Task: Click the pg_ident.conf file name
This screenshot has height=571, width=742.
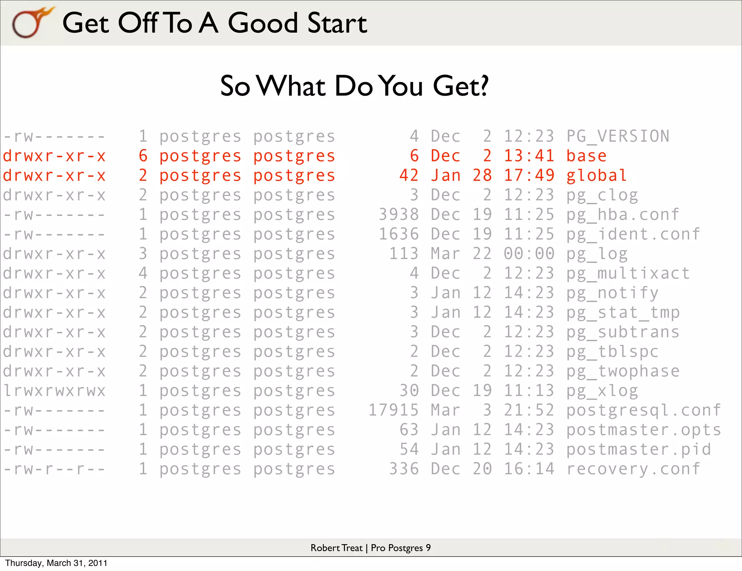Action: [x=633, y=234]
